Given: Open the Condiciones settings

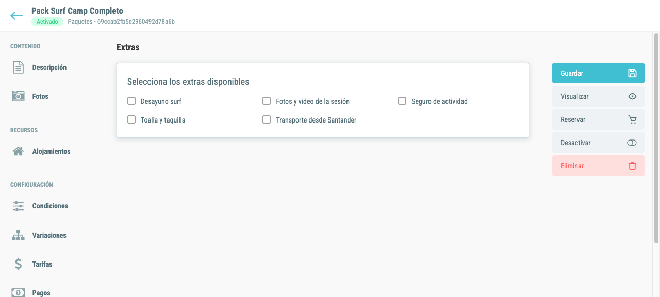Looking at the screenshot, I should coord(50,206).
